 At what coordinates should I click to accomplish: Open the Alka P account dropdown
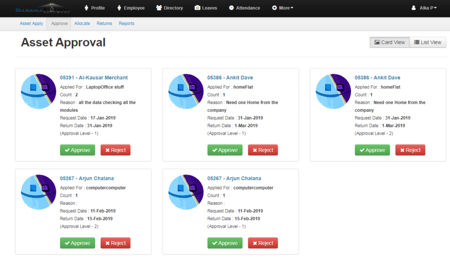coord(424,7)
